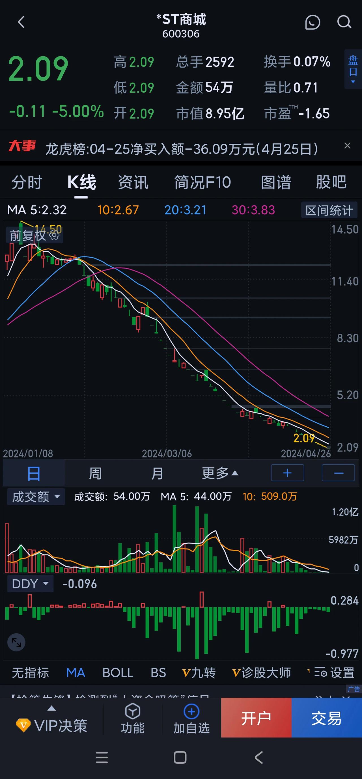Expand the 更多 periods menu

(220, 473)
